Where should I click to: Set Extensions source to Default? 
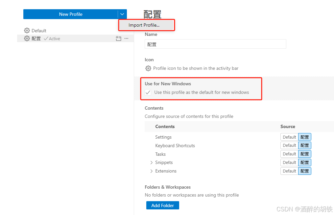(289, 171)
